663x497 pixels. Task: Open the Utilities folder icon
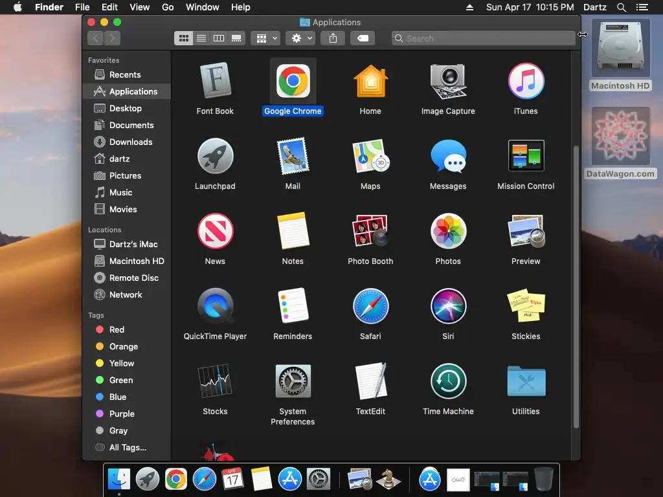(526, 381)
